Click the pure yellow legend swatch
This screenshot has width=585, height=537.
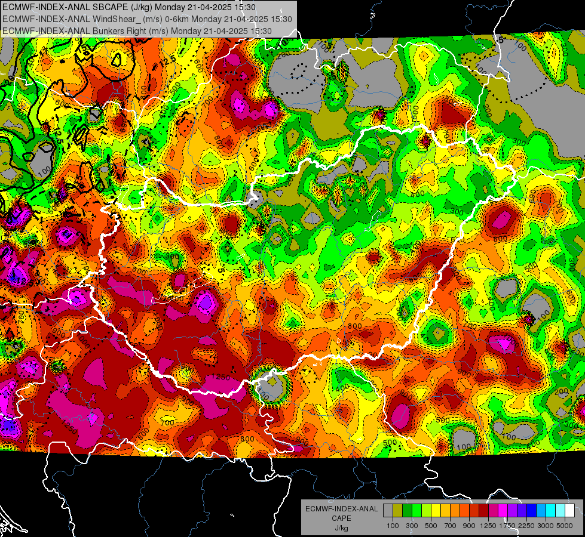click(436, 510)
